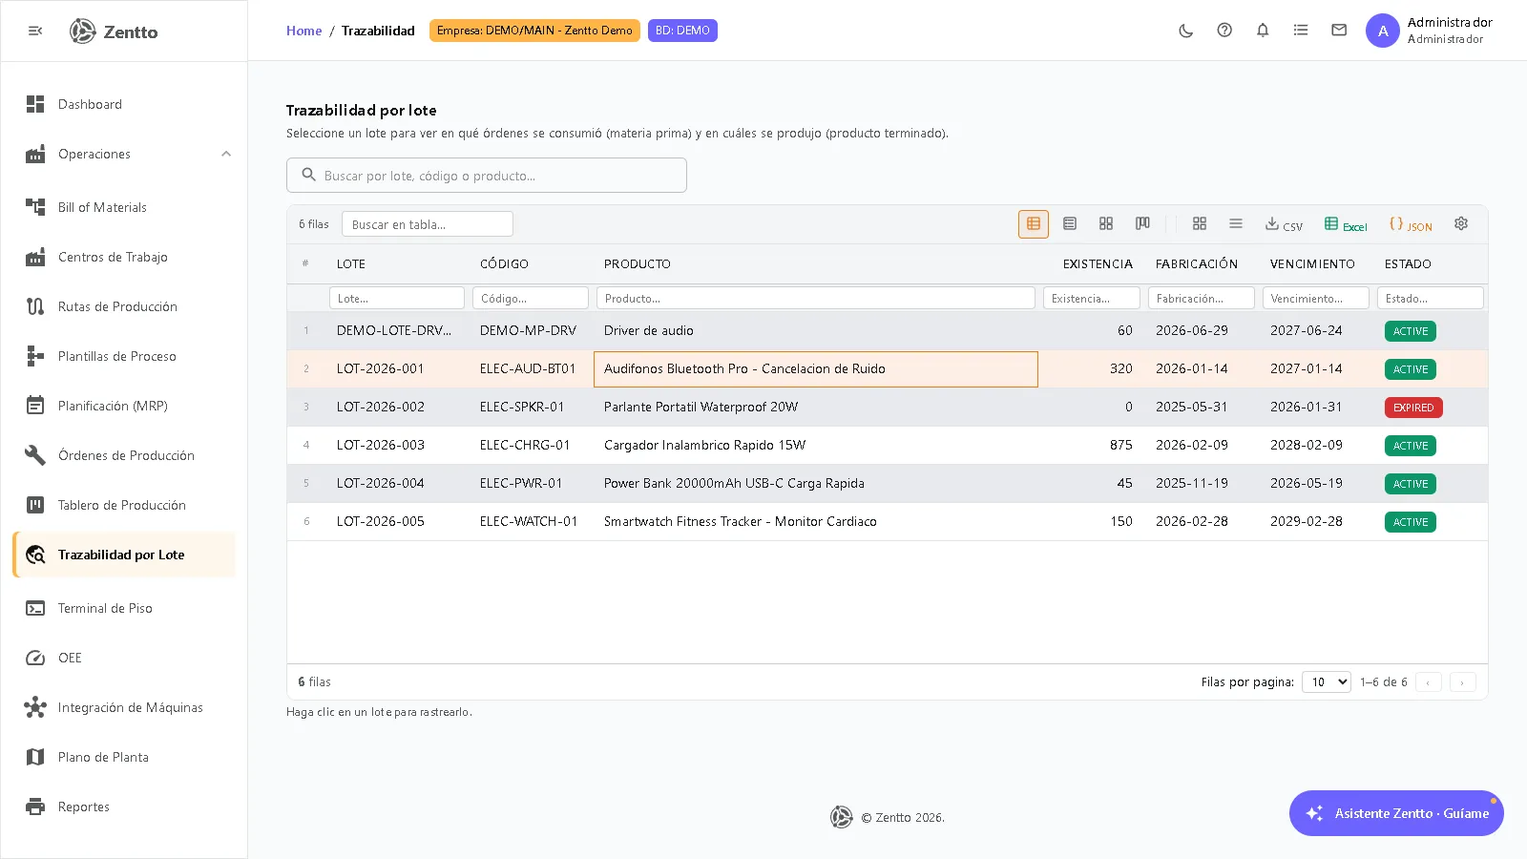This screenshot has height=859, width=1527.
Task: Open Dashboard from the sidebar
Action: coord(124,104)
